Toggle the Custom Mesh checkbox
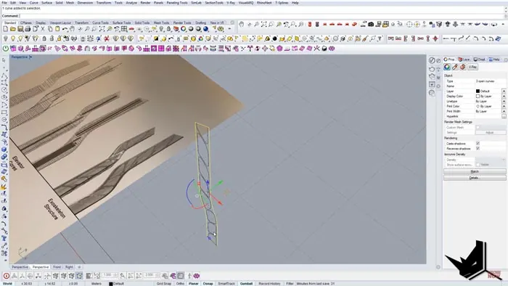Screen dimensions: 508x286 (x=478, y=127)
